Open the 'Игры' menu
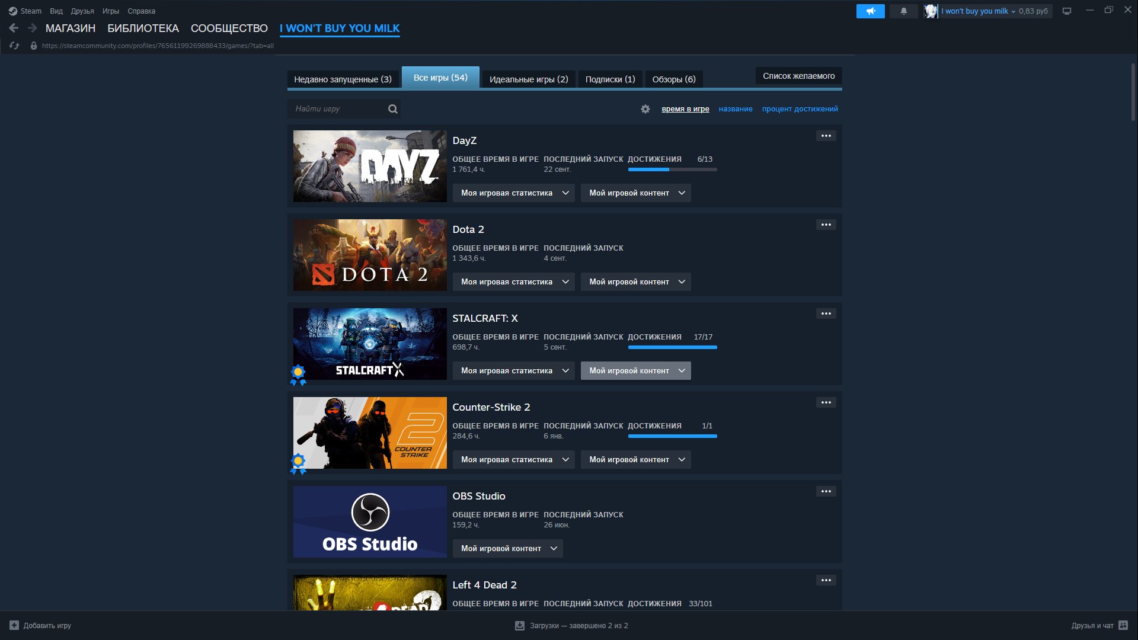The image size is (1138, 640). pyautogui.click(x=111, y=11)
